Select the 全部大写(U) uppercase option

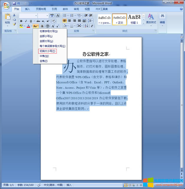(x=46, y=41)
